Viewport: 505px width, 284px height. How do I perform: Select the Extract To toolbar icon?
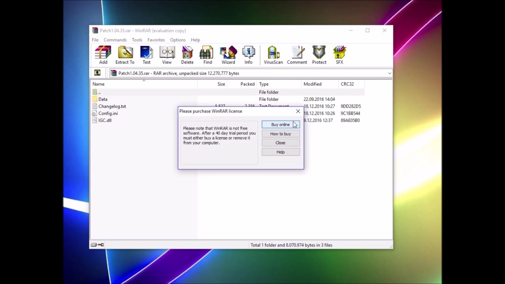125,55
